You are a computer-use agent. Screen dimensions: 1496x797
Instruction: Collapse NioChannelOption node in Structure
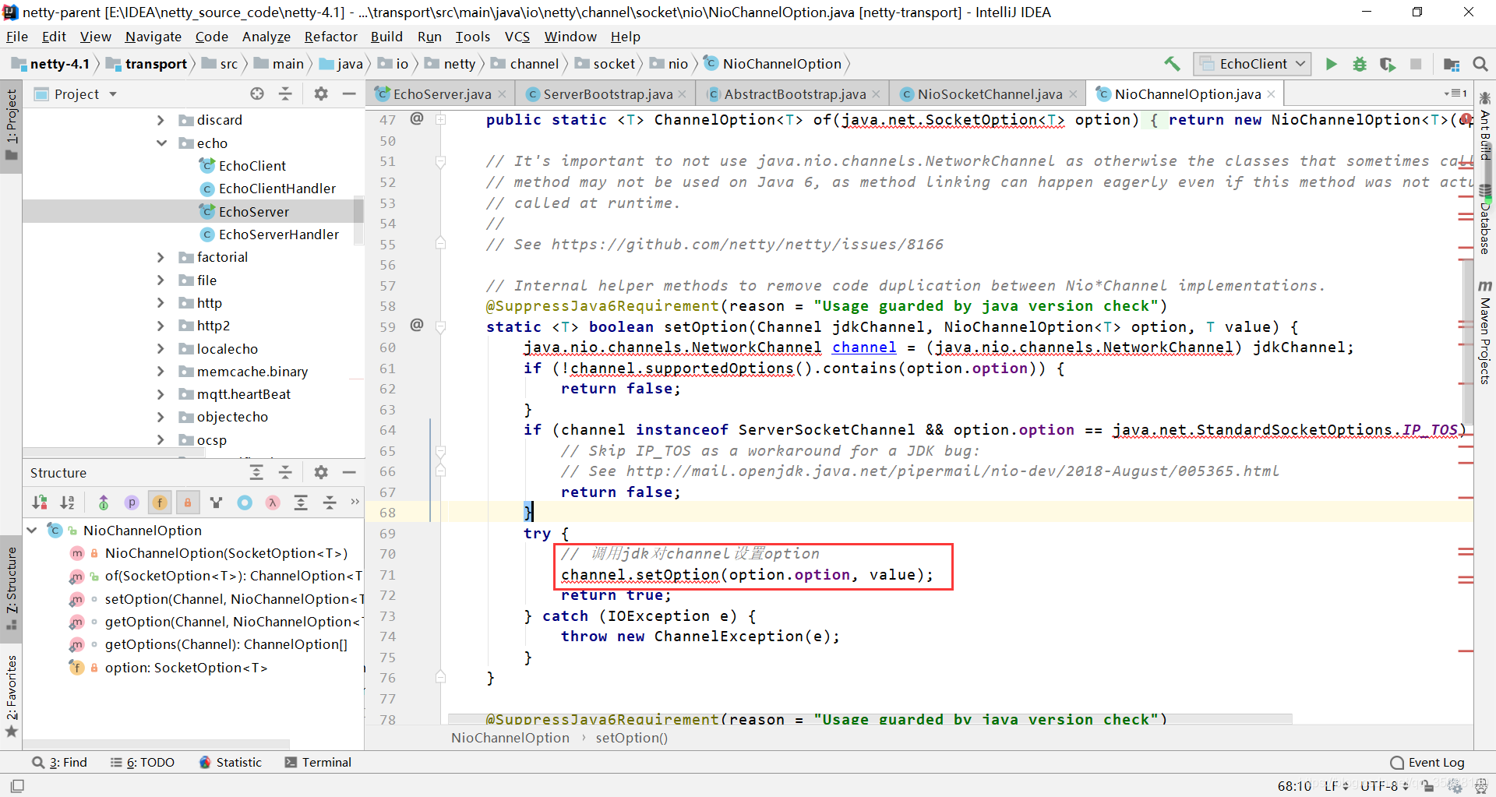coord(32,531)
